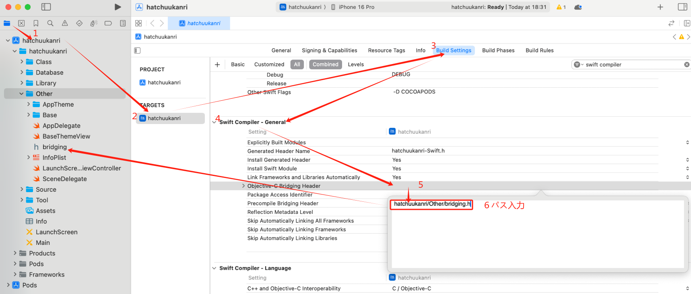Select hatchuukanri target under TARGETS

pyautogui.click(x=171, y=118)
